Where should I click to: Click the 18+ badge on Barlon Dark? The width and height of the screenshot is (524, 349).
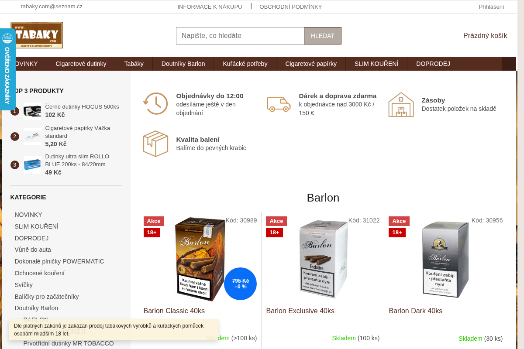pos(397,233)
